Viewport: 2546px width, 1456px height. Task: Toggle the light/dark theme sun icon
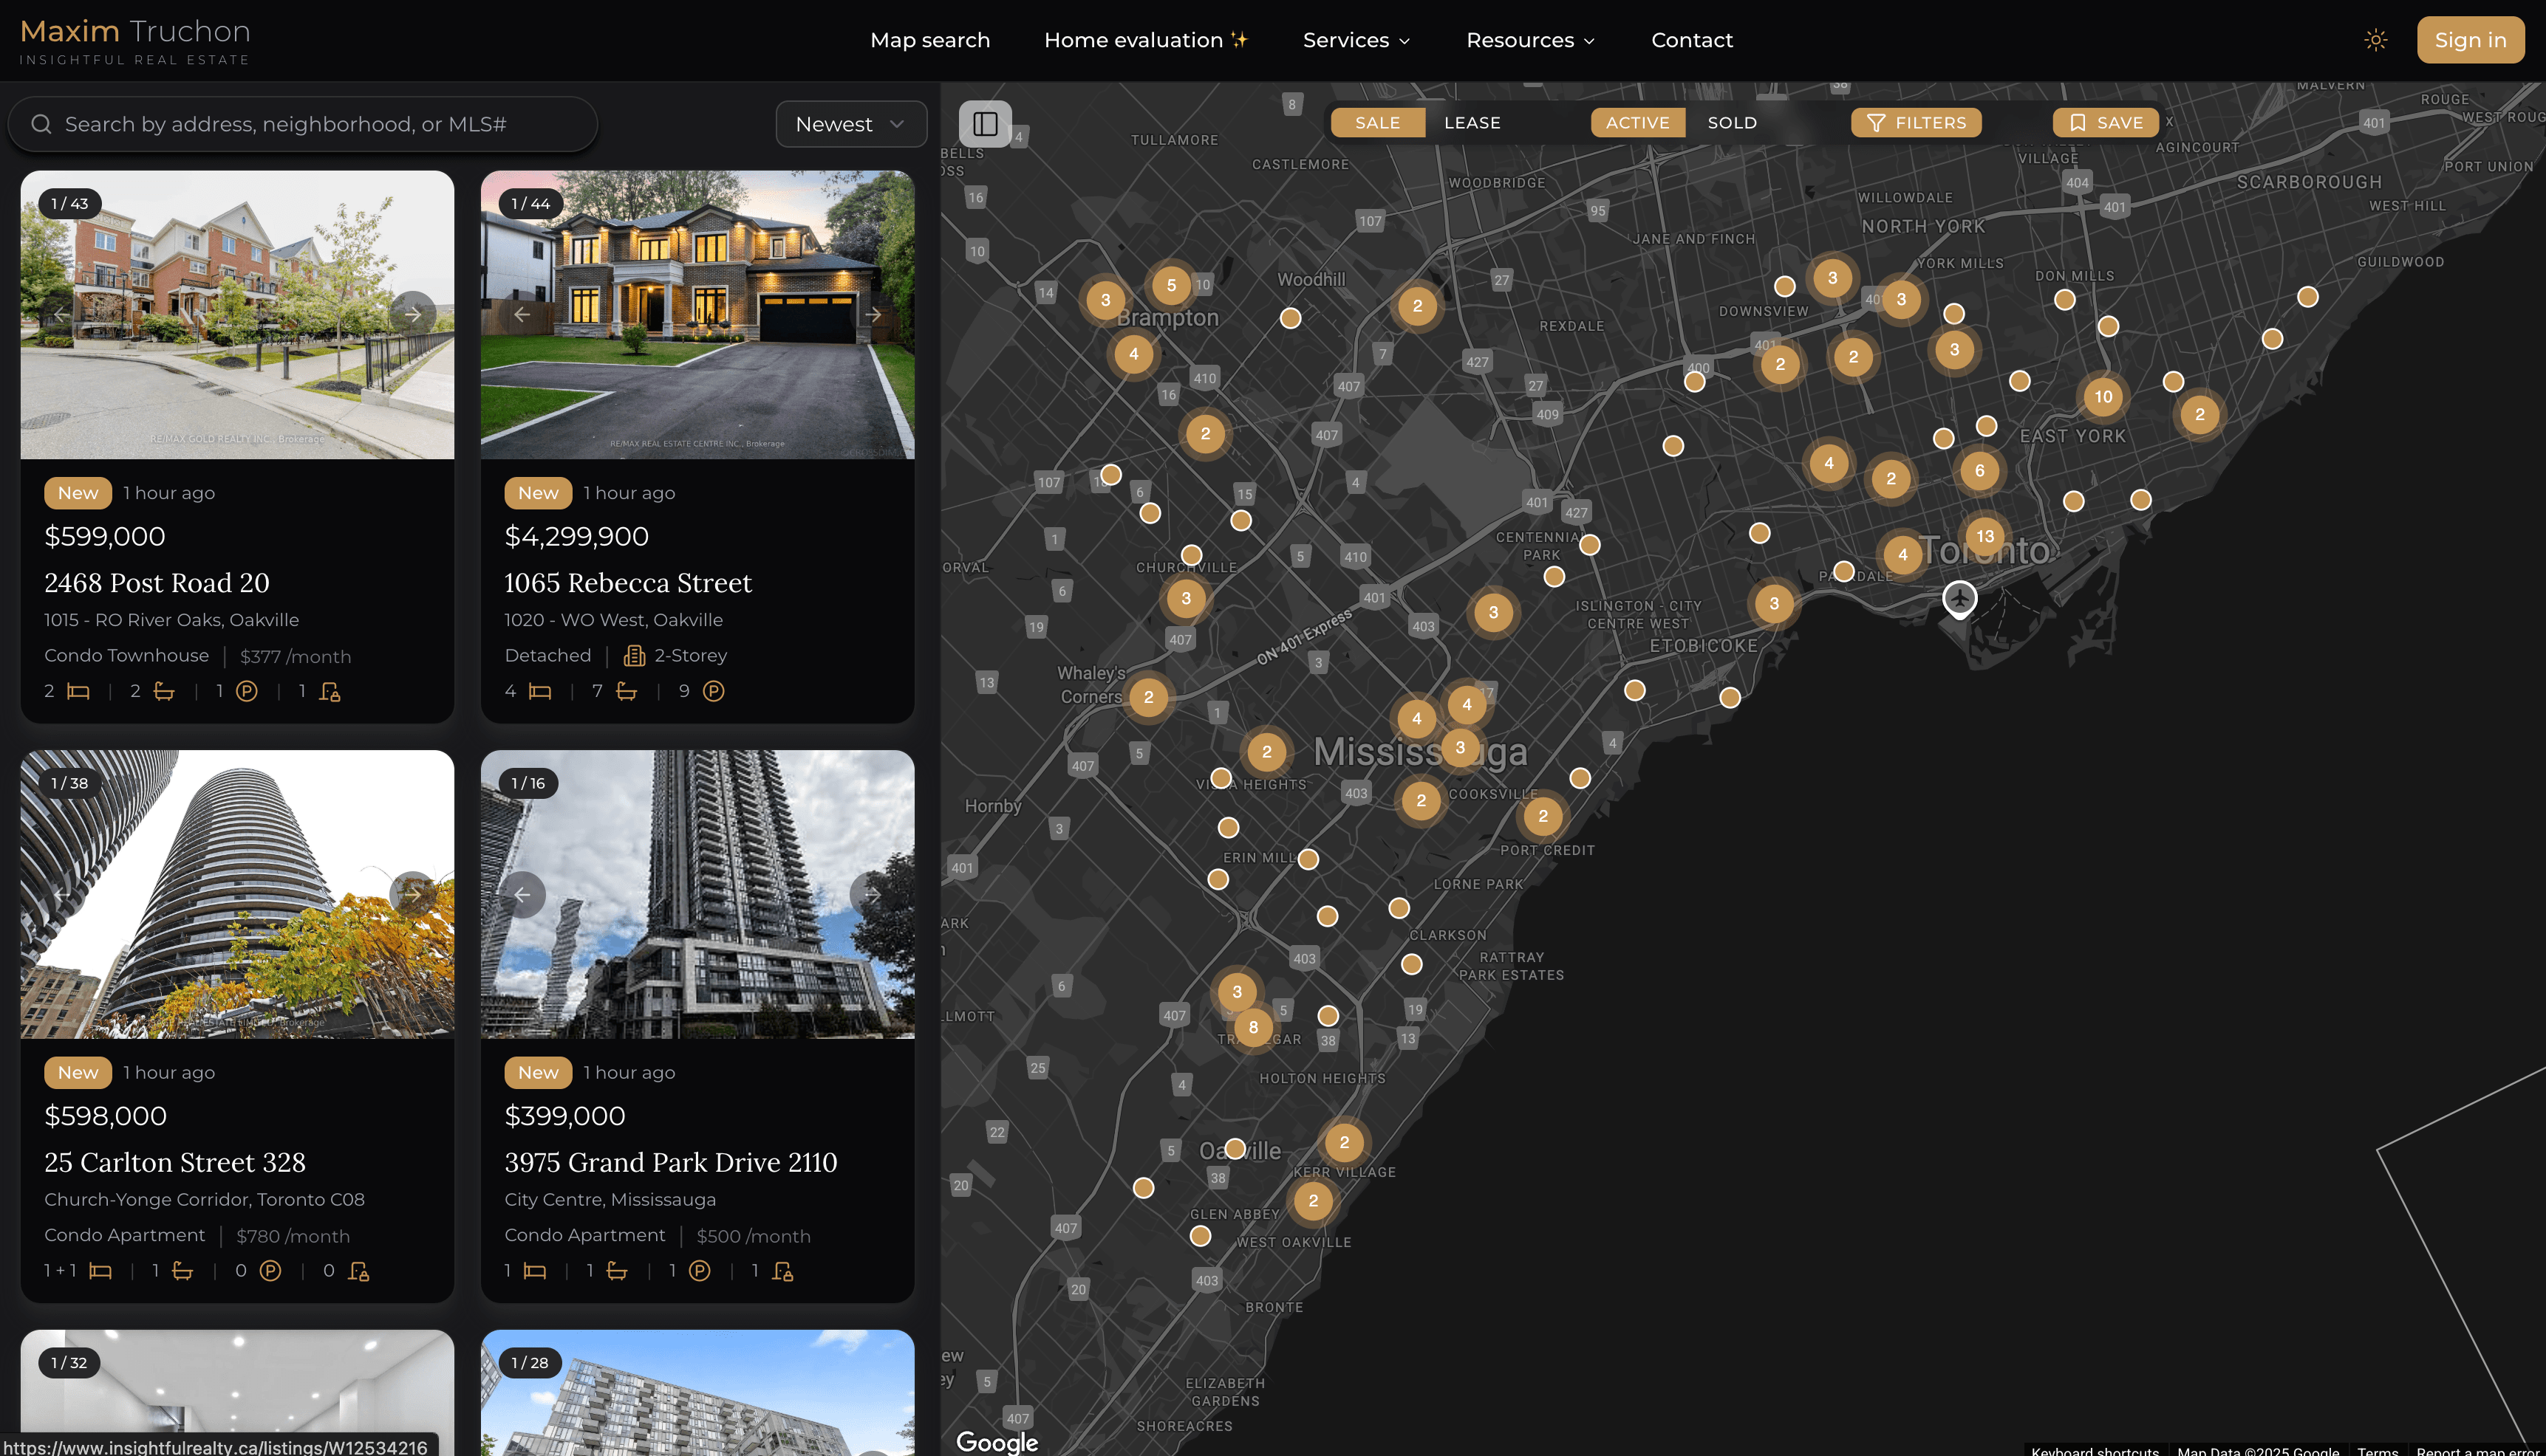[x=2375, y=40]
